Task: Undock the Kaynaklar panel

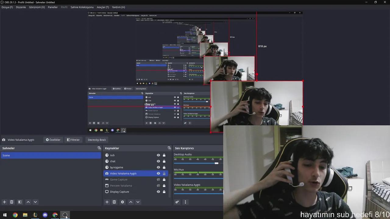Action: tap(169, 148)
